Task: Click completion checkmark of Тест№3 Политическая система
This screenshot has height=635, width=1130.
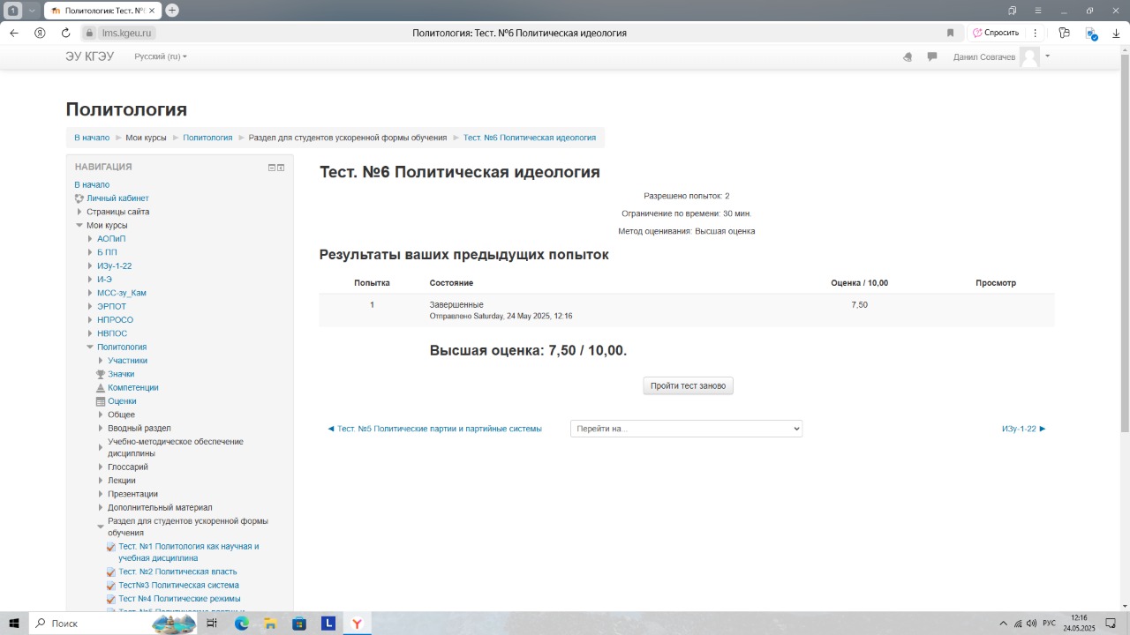Action: [x=111, y=586]
